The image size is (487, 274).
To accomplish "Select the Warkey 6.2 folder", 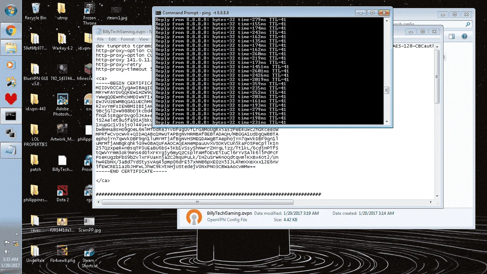I will point(62,41).
